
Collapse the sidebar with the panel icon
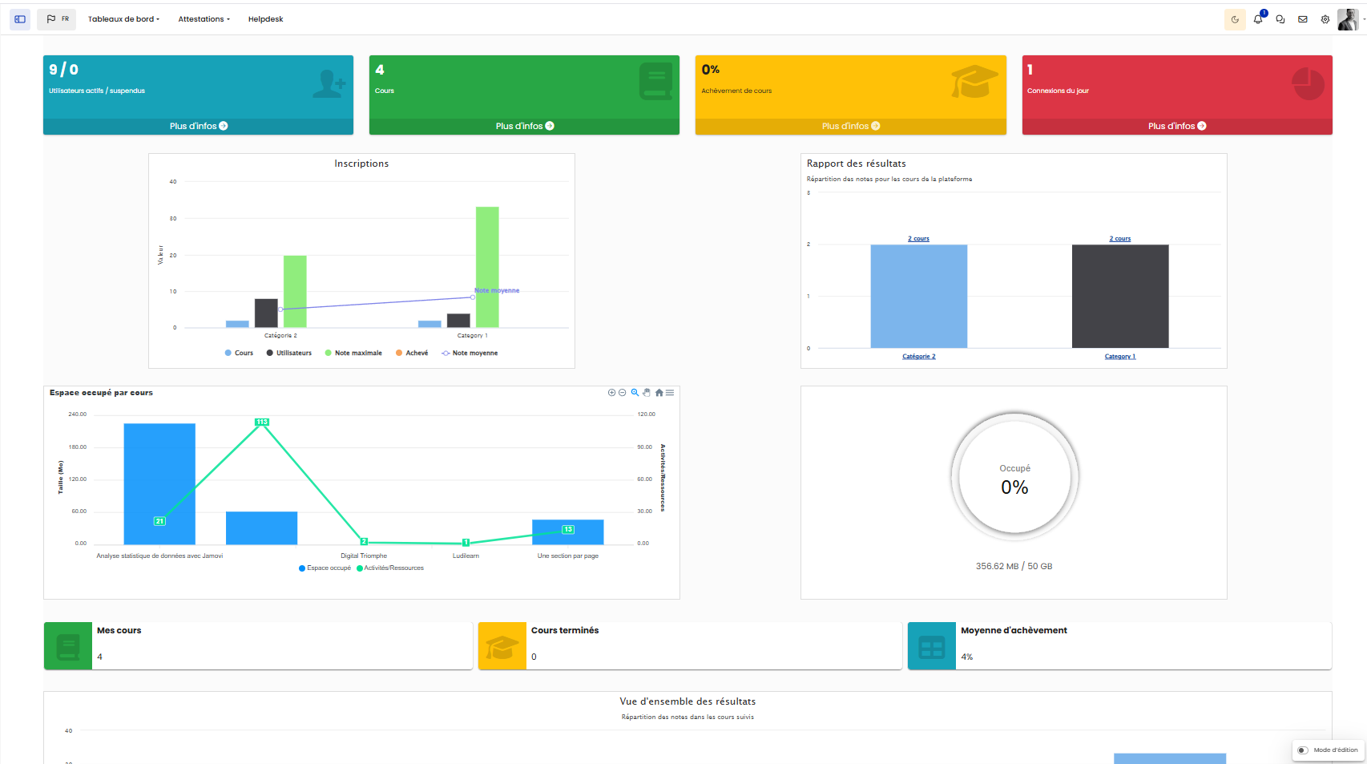point(19,18)
